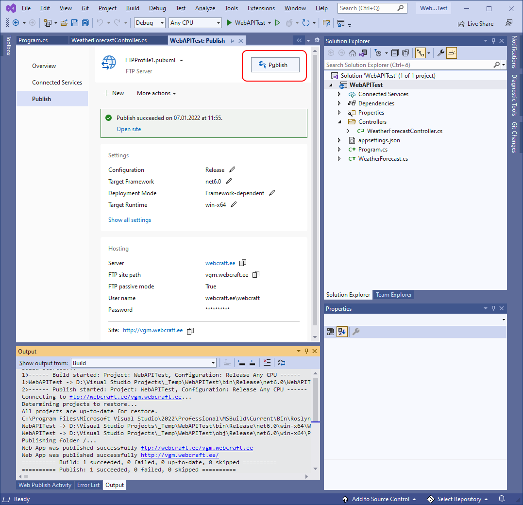Copy the Site URL to clipboard

pos(190,331)
